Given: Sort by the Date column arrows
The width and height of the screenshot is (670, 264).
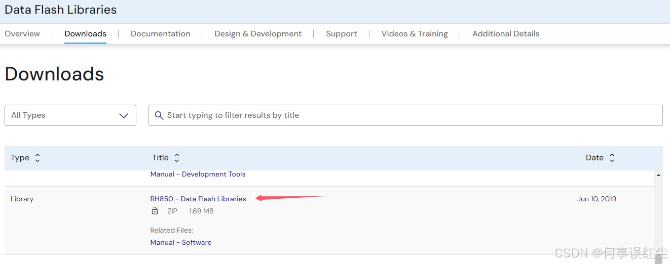Looking at the screenshot, I should click(x=612, y=158).
